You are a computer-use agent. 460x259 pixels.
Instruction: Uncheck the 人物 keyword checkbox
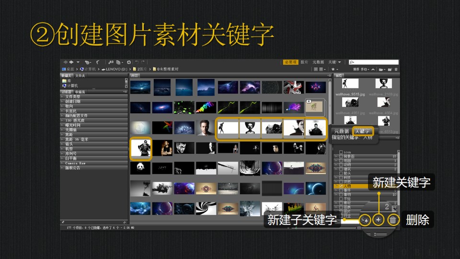tap(341, 186)
